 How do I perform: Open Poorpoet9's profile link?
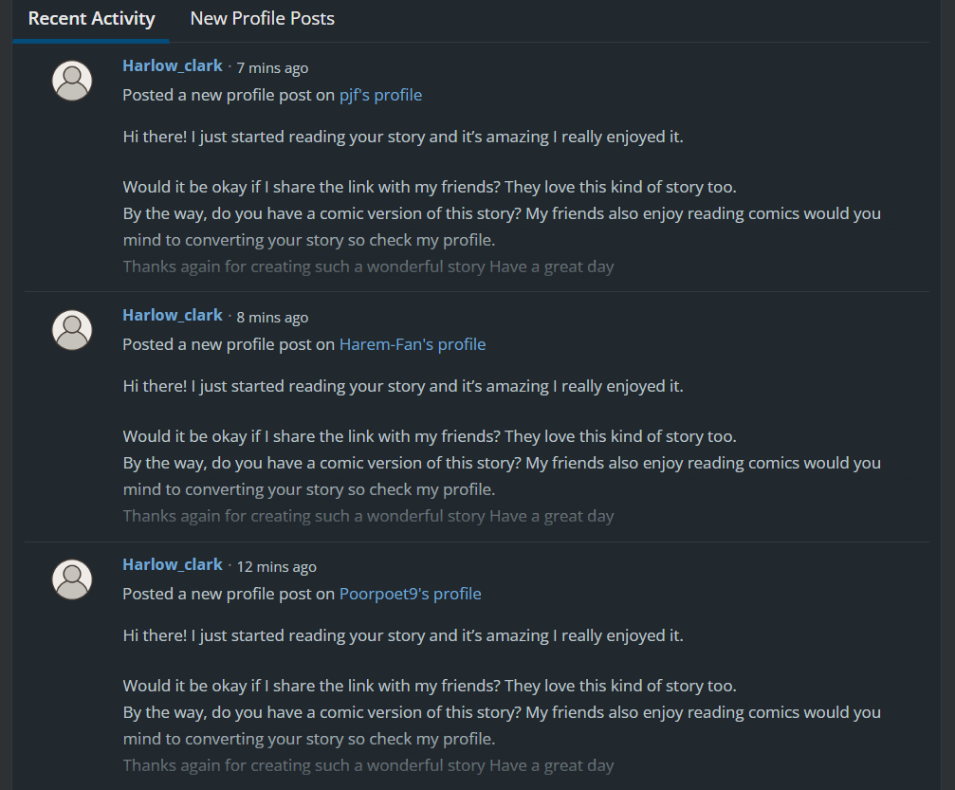click(x=410, y=594)
